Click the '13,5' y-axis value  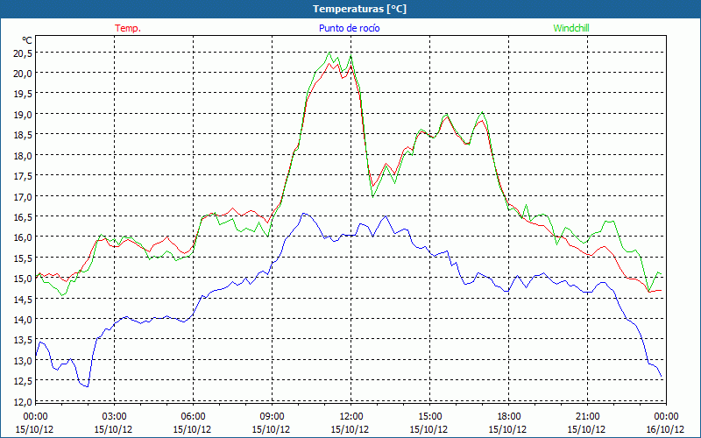(x=23, y=340)
